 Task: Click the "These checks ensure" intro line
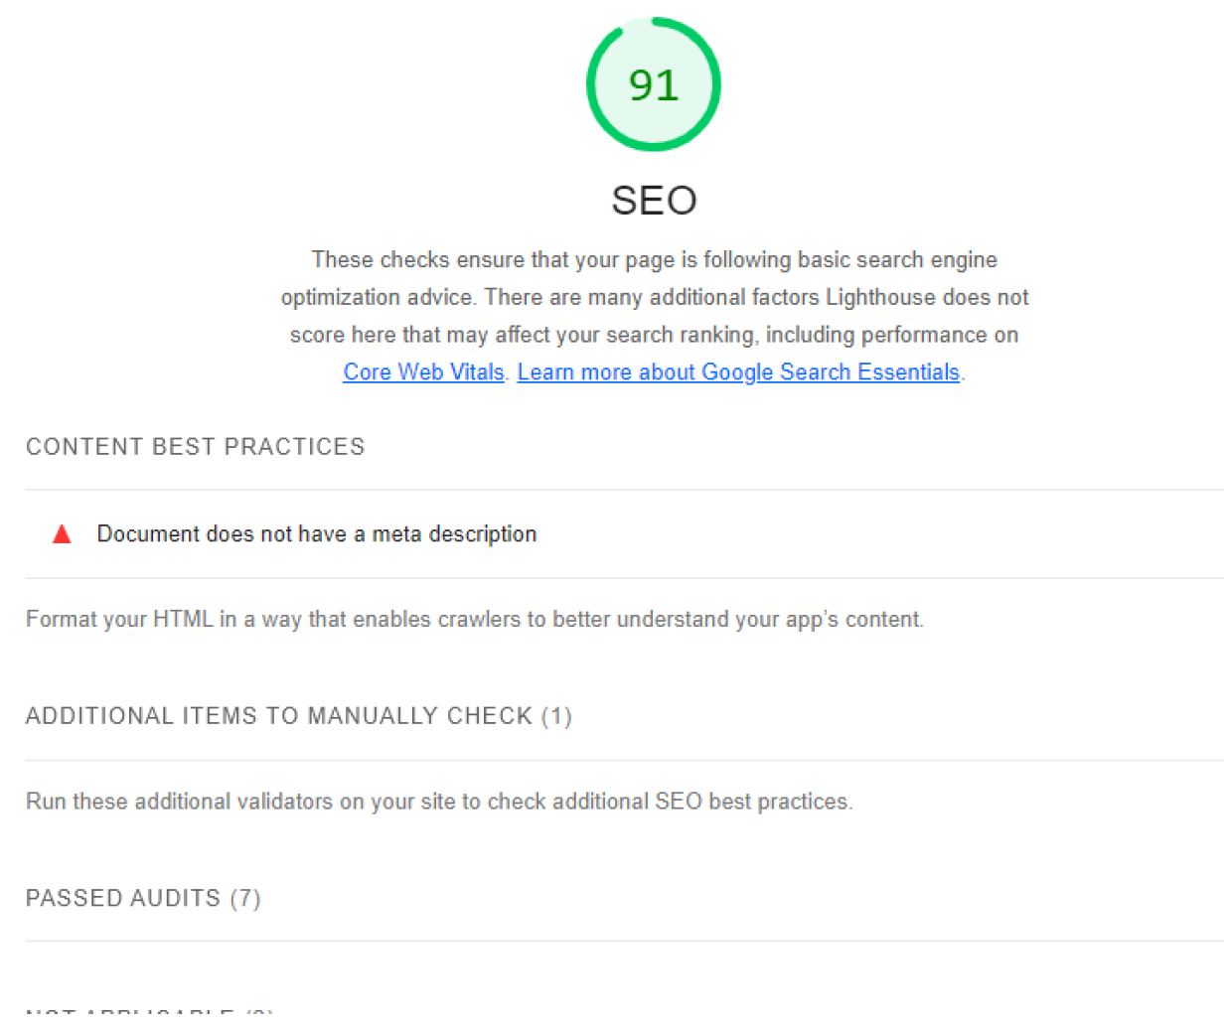coord(654,260)
